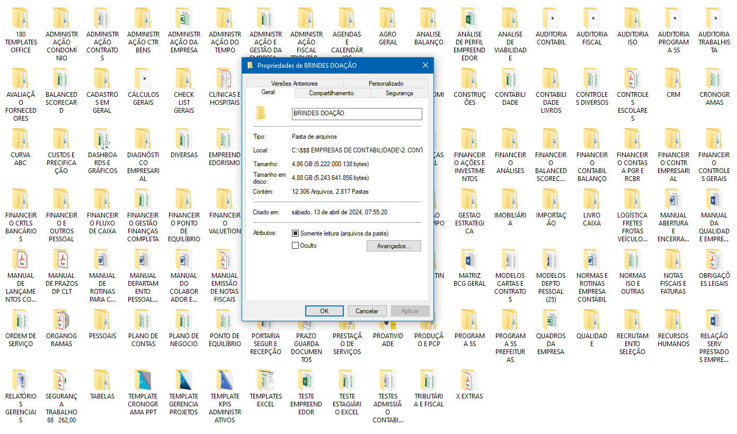Switch to the Compartilhamento tab

pos(331,93)
